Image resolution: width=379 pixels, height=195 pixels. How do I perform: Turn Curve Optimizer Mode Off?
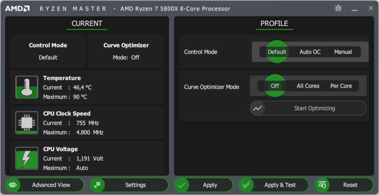[x=275, y=86]
